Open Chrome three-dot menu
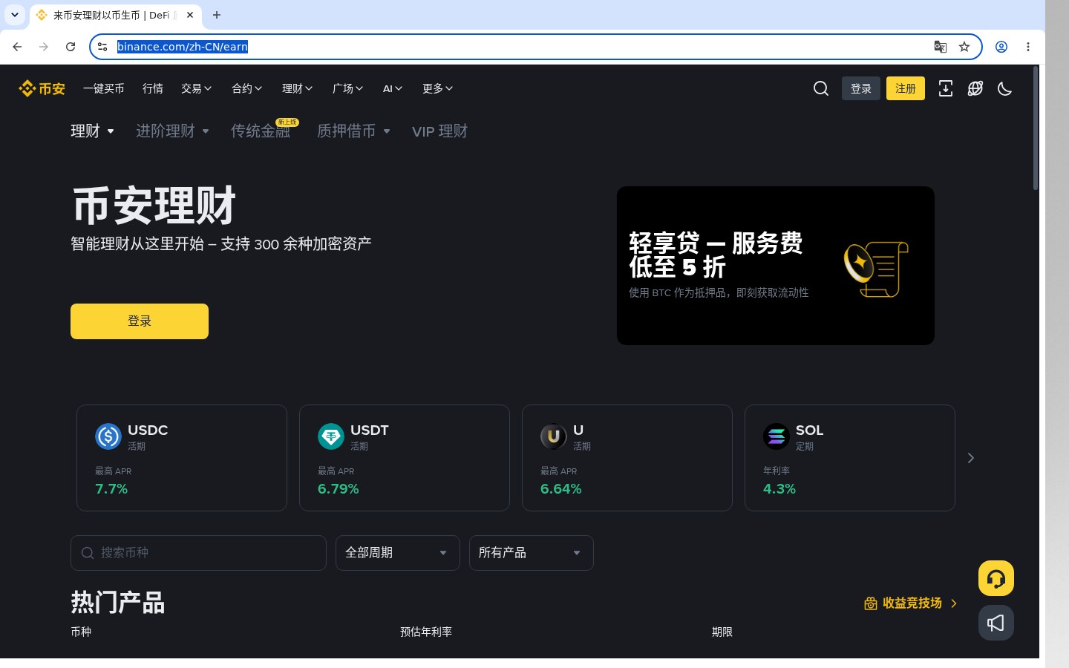Viewport: 1069px width, 668px height. click(1028, 47)
